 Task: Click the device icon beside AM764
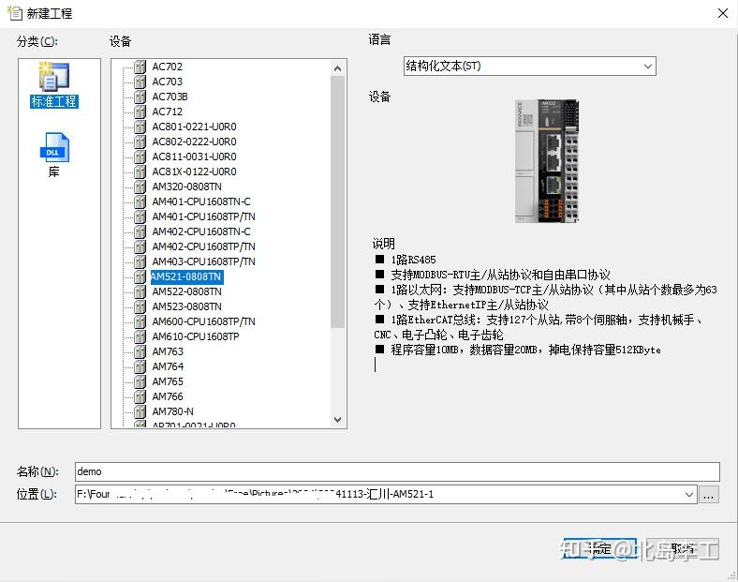[140, 366]
